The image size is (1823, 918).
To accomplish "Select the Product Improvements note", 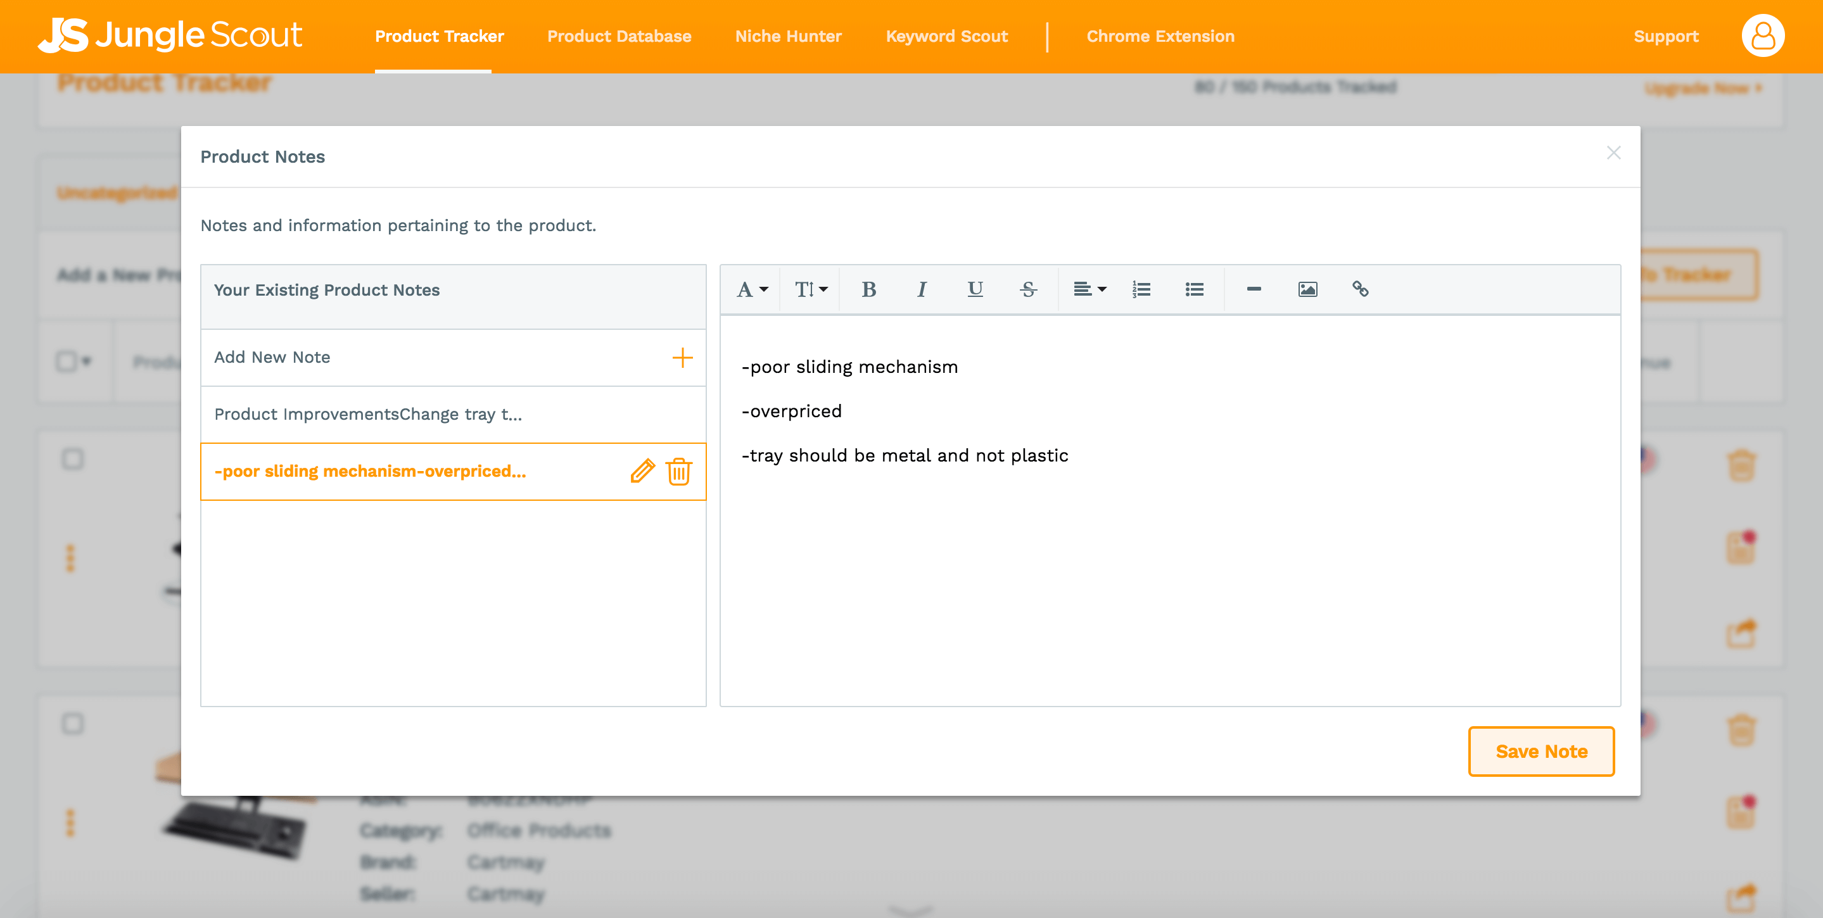I will pos(368,415).
